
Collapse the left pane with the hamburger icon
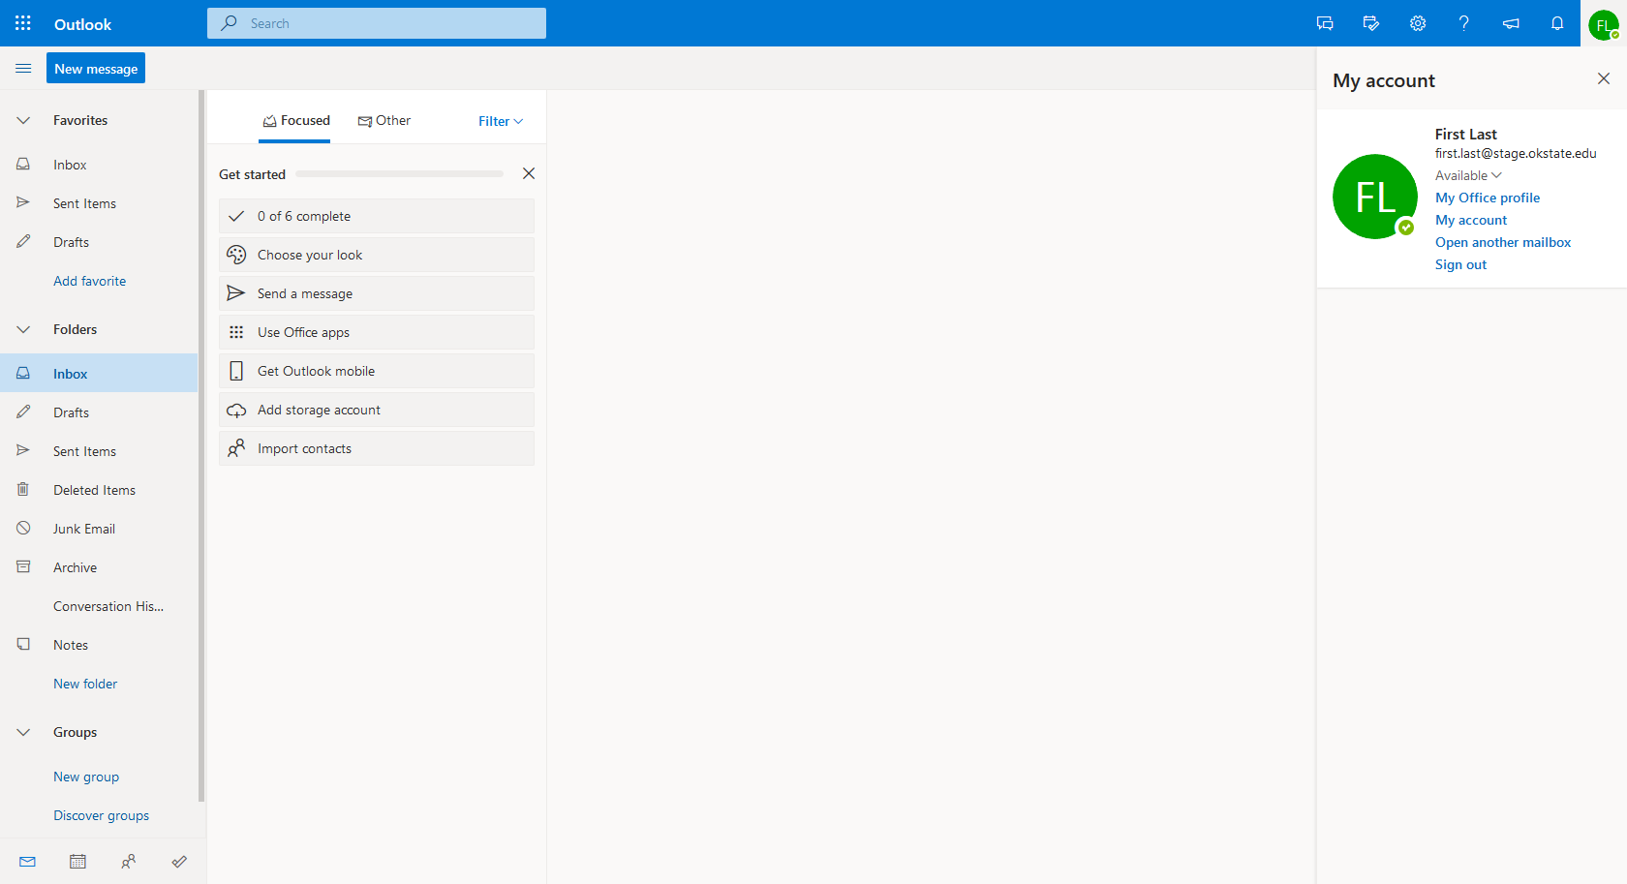[22, 68]
